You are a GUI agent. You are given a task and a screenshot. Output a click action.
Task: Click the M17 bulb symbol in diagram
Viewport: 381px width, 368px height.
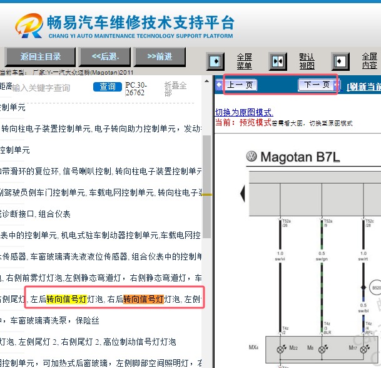tap(363, 349)
